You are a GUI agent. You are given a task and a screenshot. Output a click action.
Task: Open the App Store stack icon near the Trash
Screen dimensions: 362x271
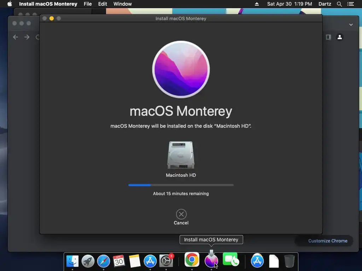(257, 261)
